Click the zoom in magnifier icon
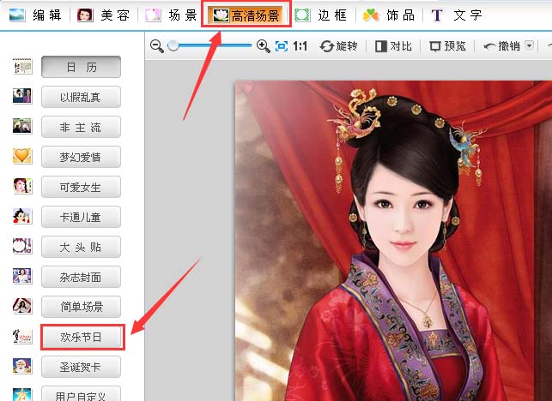The height and width of the screenshot is (401, 552). point(263,46)
